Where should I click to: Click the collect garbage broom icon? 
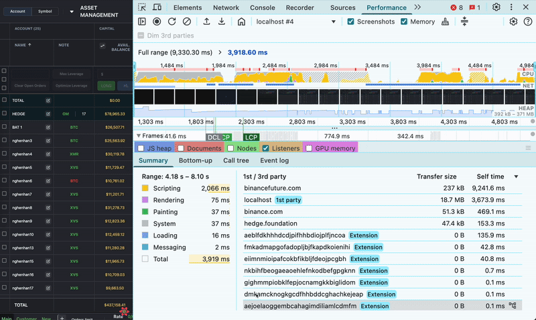coord(445,21)
